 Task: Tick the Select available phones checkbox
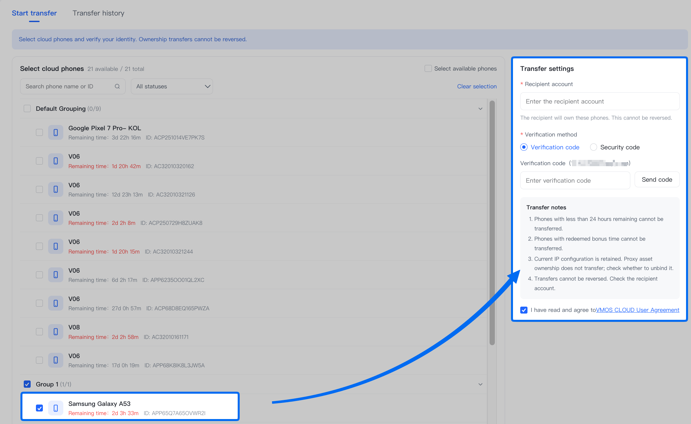pos(428,69)
